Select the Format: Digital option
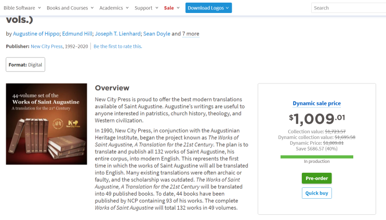The width and height of the screenshot is (386, 220). [25, 65]
